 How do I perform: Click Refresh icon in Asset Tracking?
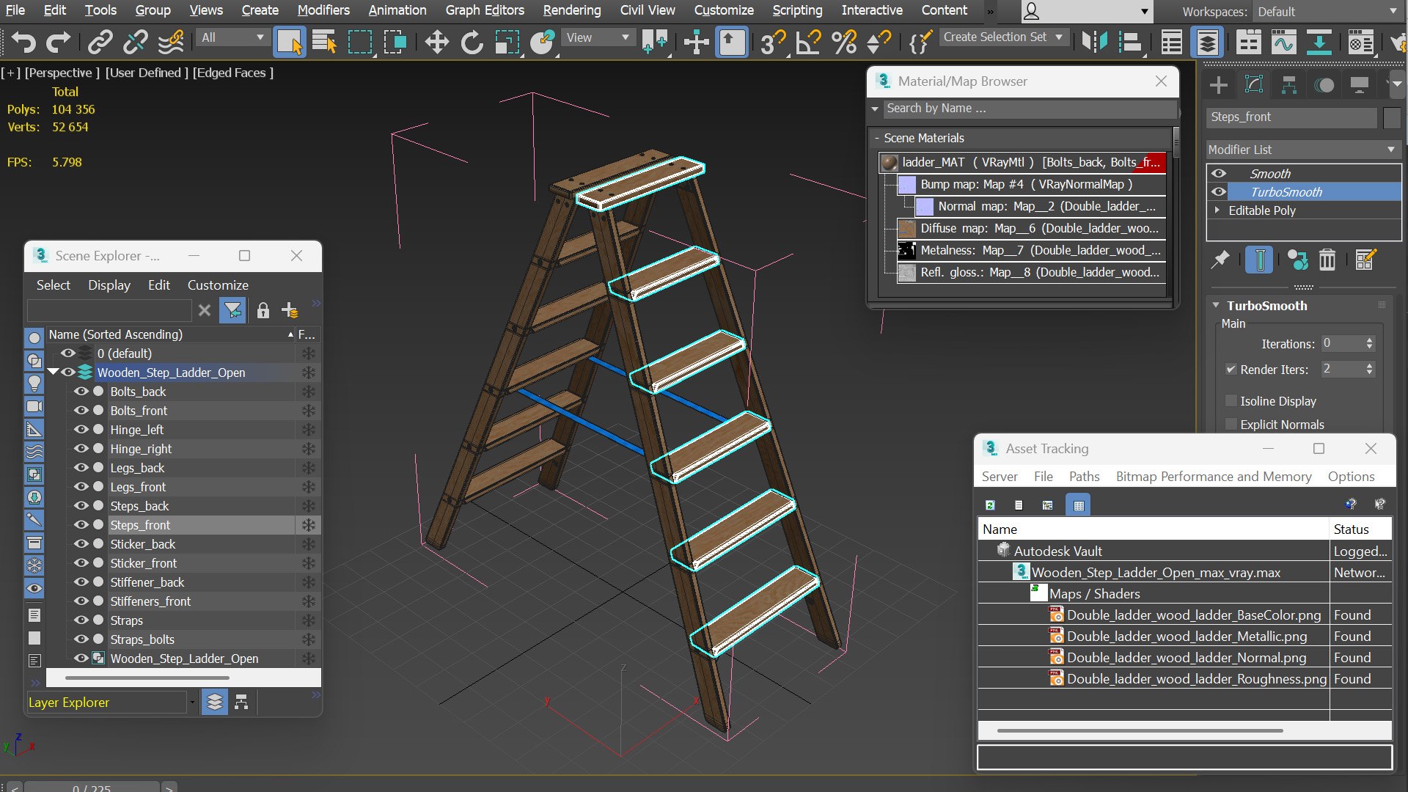990,505
